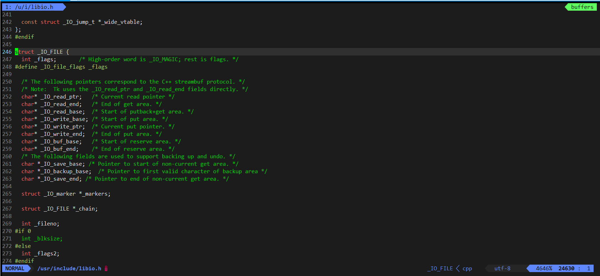
Task: Click '_IO_write_ptr;' on line 256
Action: click(x=63, y=127)
